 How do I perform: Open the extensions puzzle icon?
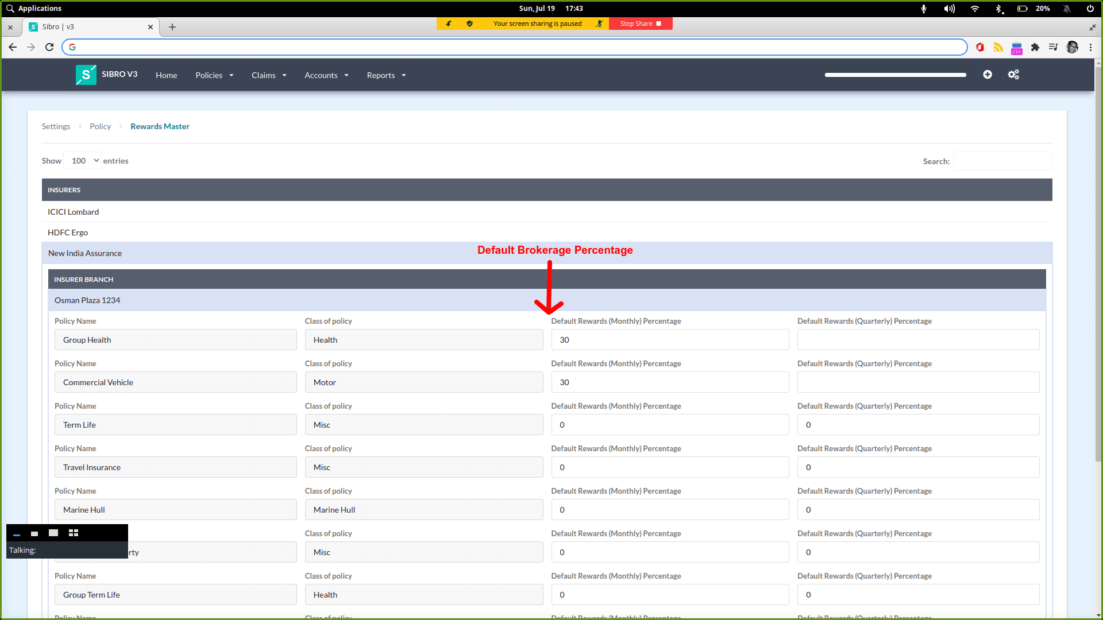point(1035,47)
